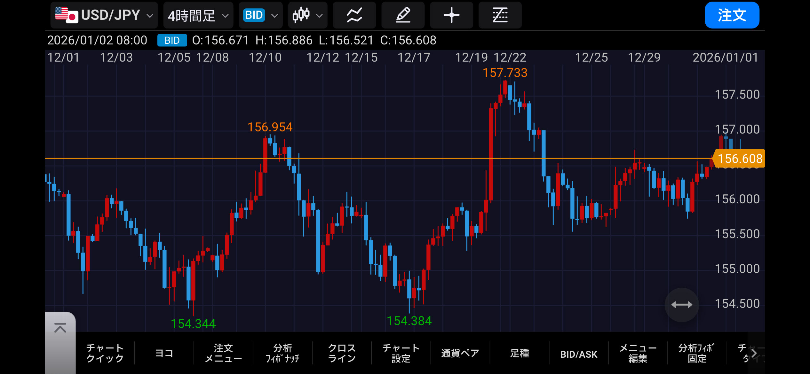Viewport: 810px width, 374px height.
Task: Tap the 157.733 high price marker
Action: pos(505,73)
